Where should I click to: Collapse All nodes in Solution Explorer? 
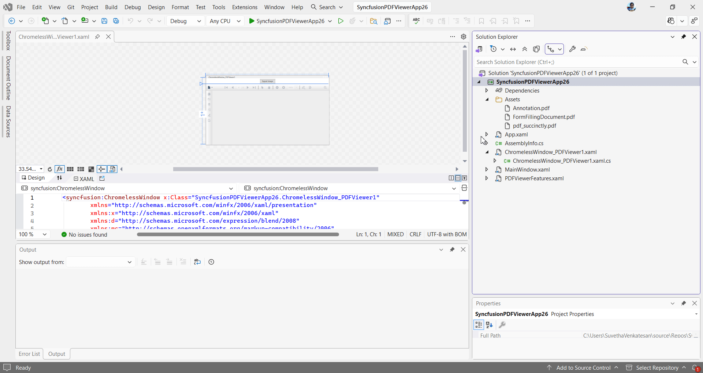(524, 49)
